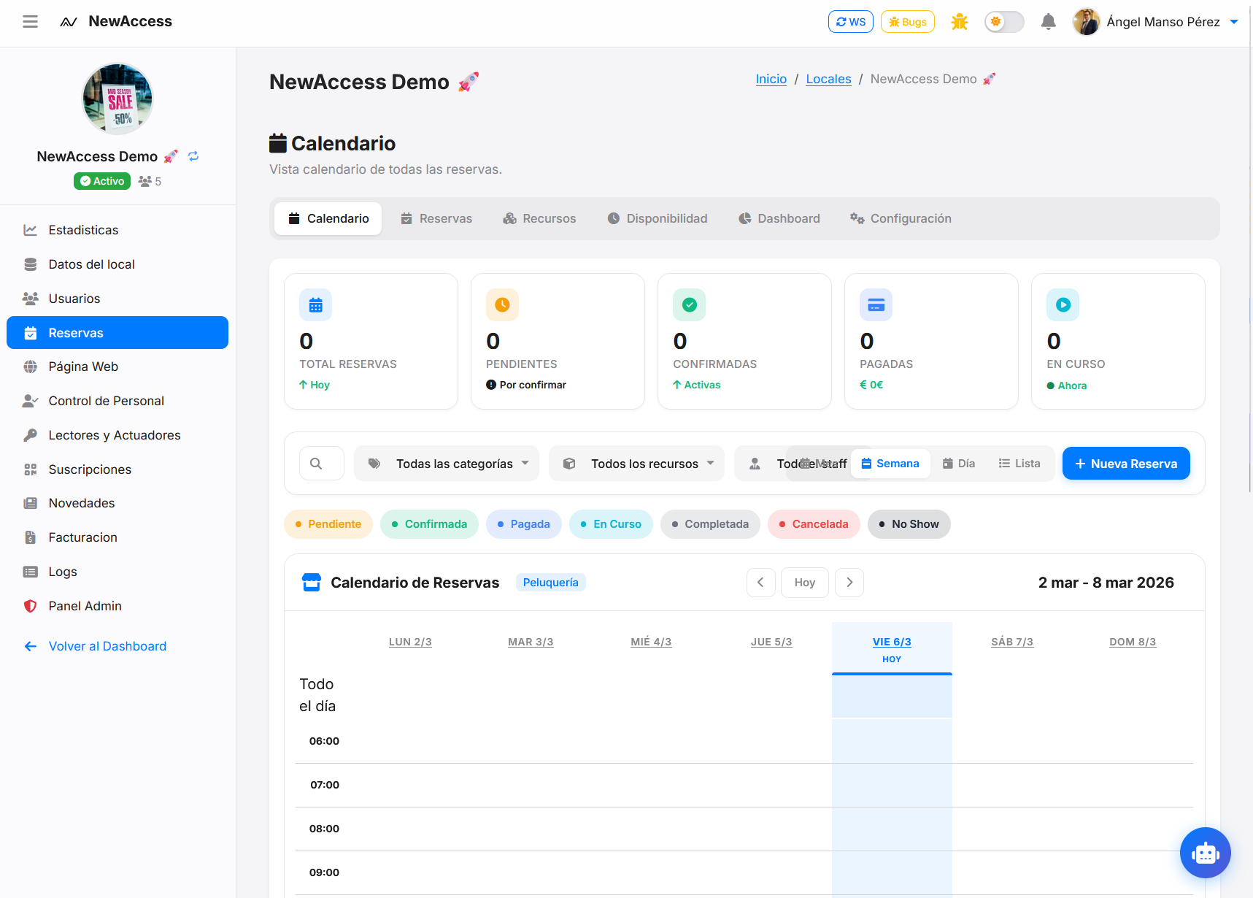Open the Configuración tab

pos(901,219)
